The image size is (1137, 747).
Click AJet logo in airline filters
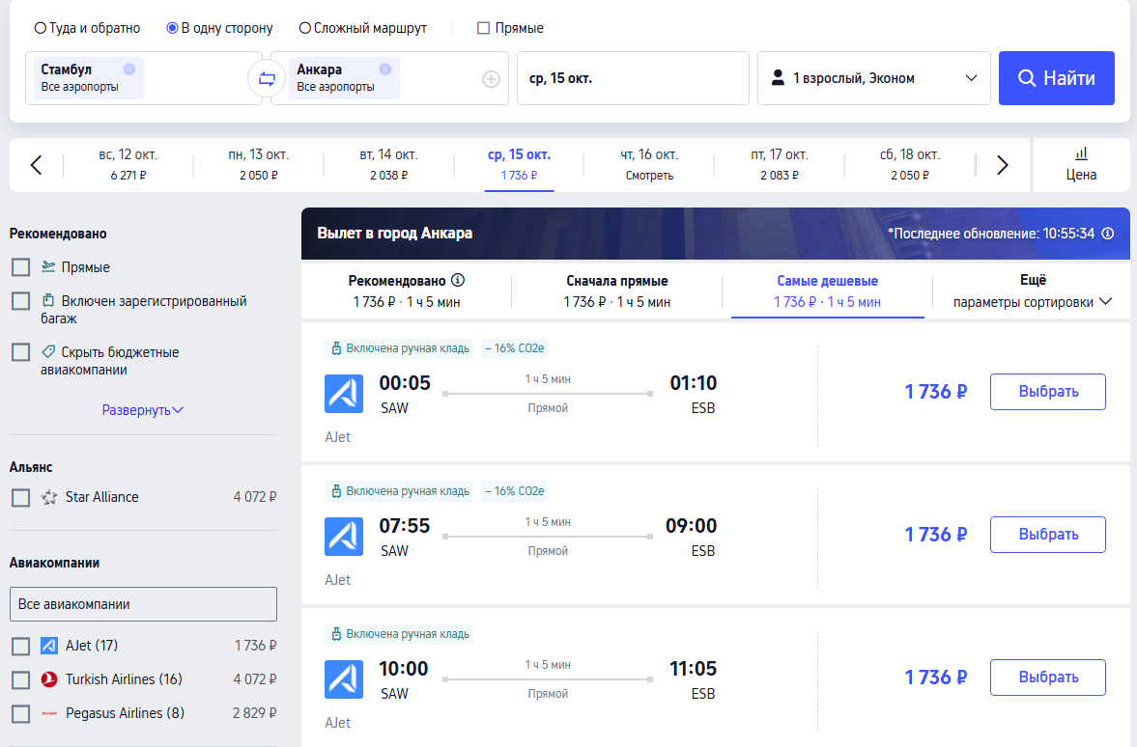pos(49,645)
